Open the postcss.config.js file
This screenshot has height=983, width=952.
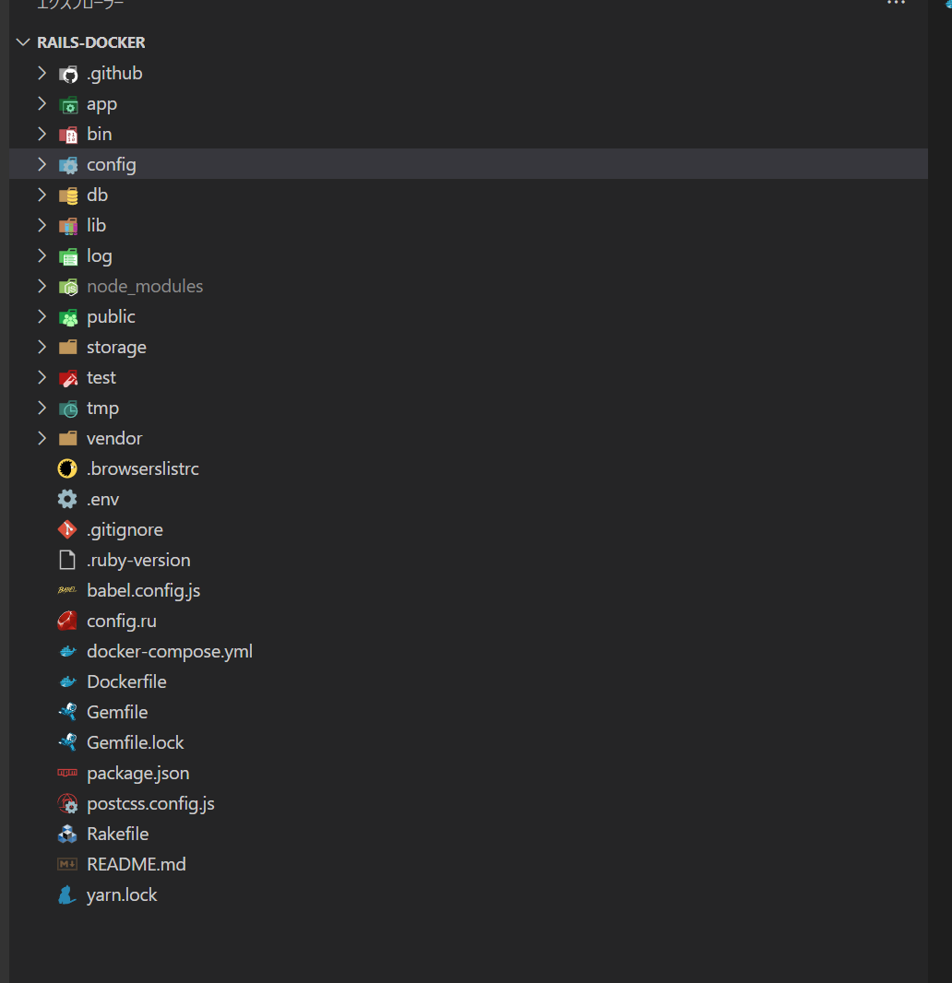pos(150,804)
